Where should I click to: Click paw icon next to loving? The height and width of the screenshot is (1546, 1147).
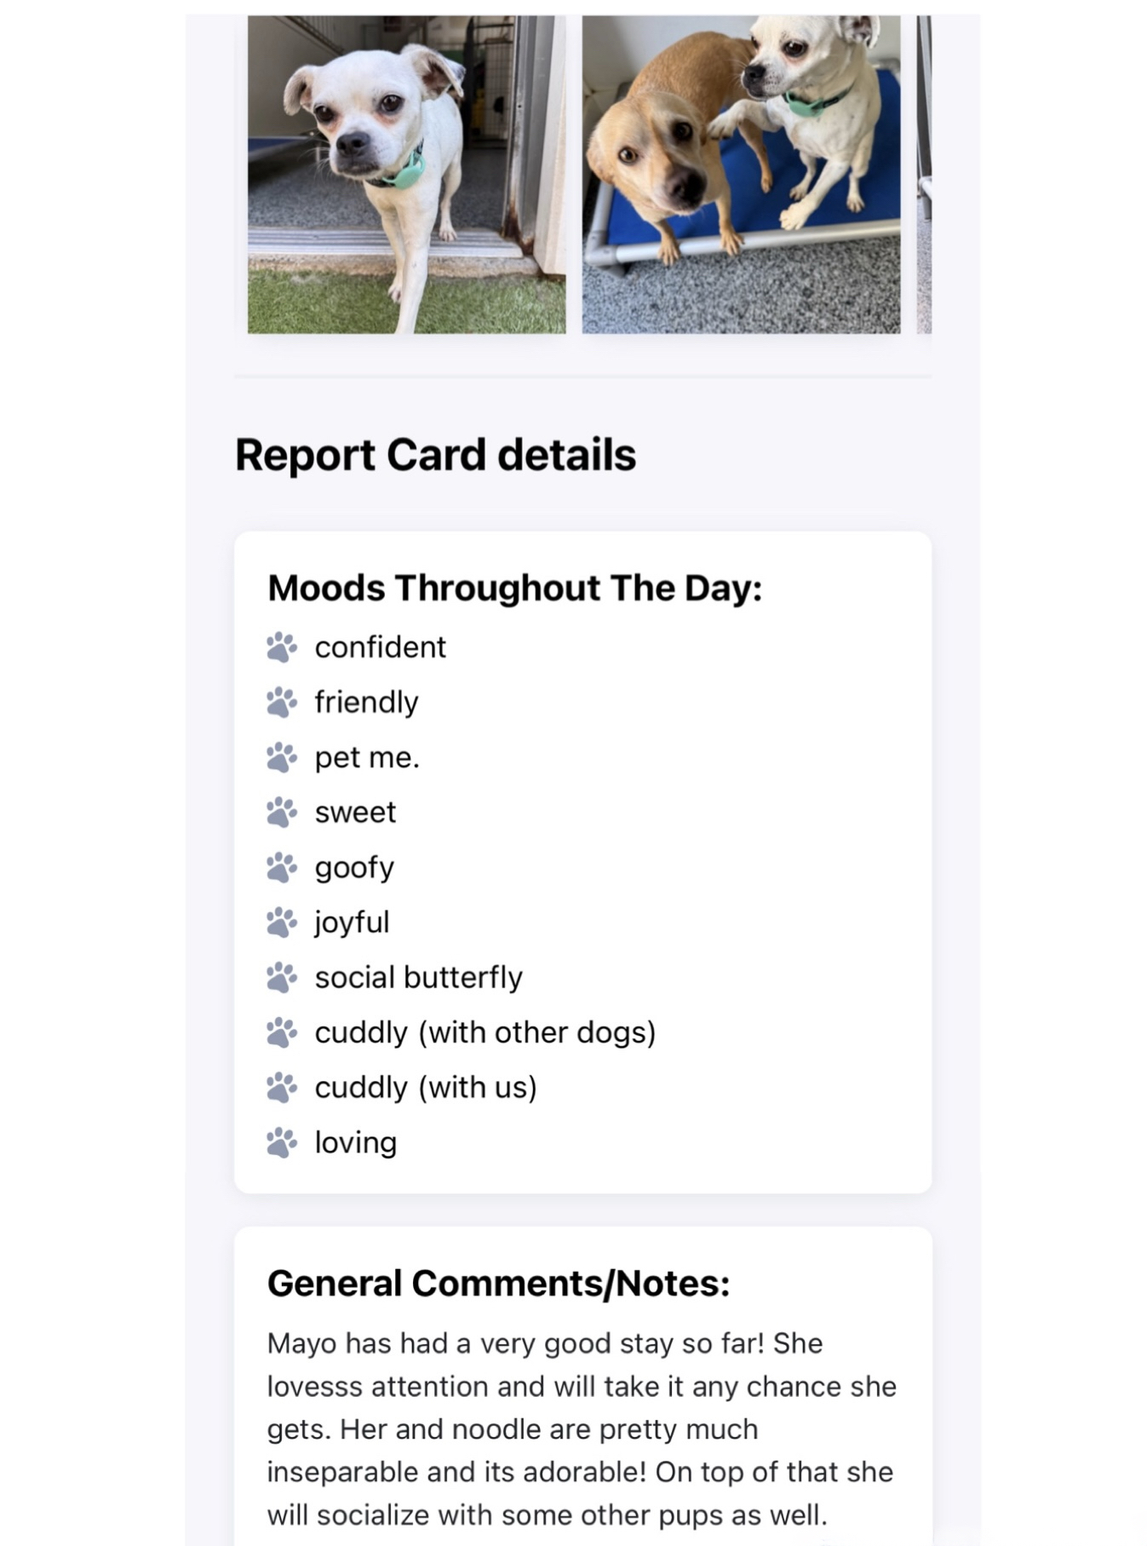tap(282, 1142)
